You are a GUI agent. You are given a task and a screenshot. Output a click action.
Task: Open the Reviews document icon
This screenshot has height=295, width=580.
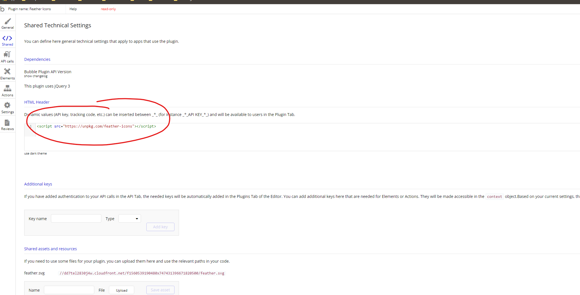point(7,123)
